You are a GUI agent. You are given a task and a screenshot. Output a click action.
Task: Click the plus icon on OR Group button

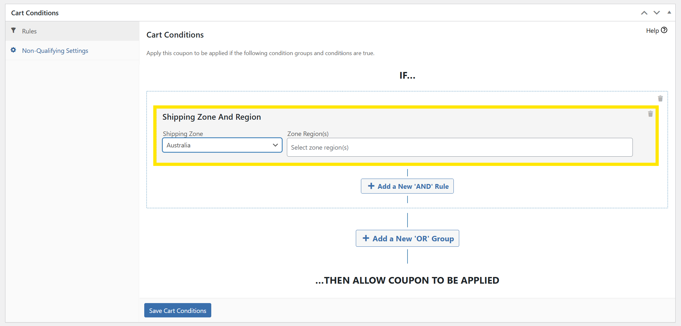click(366, 238)
